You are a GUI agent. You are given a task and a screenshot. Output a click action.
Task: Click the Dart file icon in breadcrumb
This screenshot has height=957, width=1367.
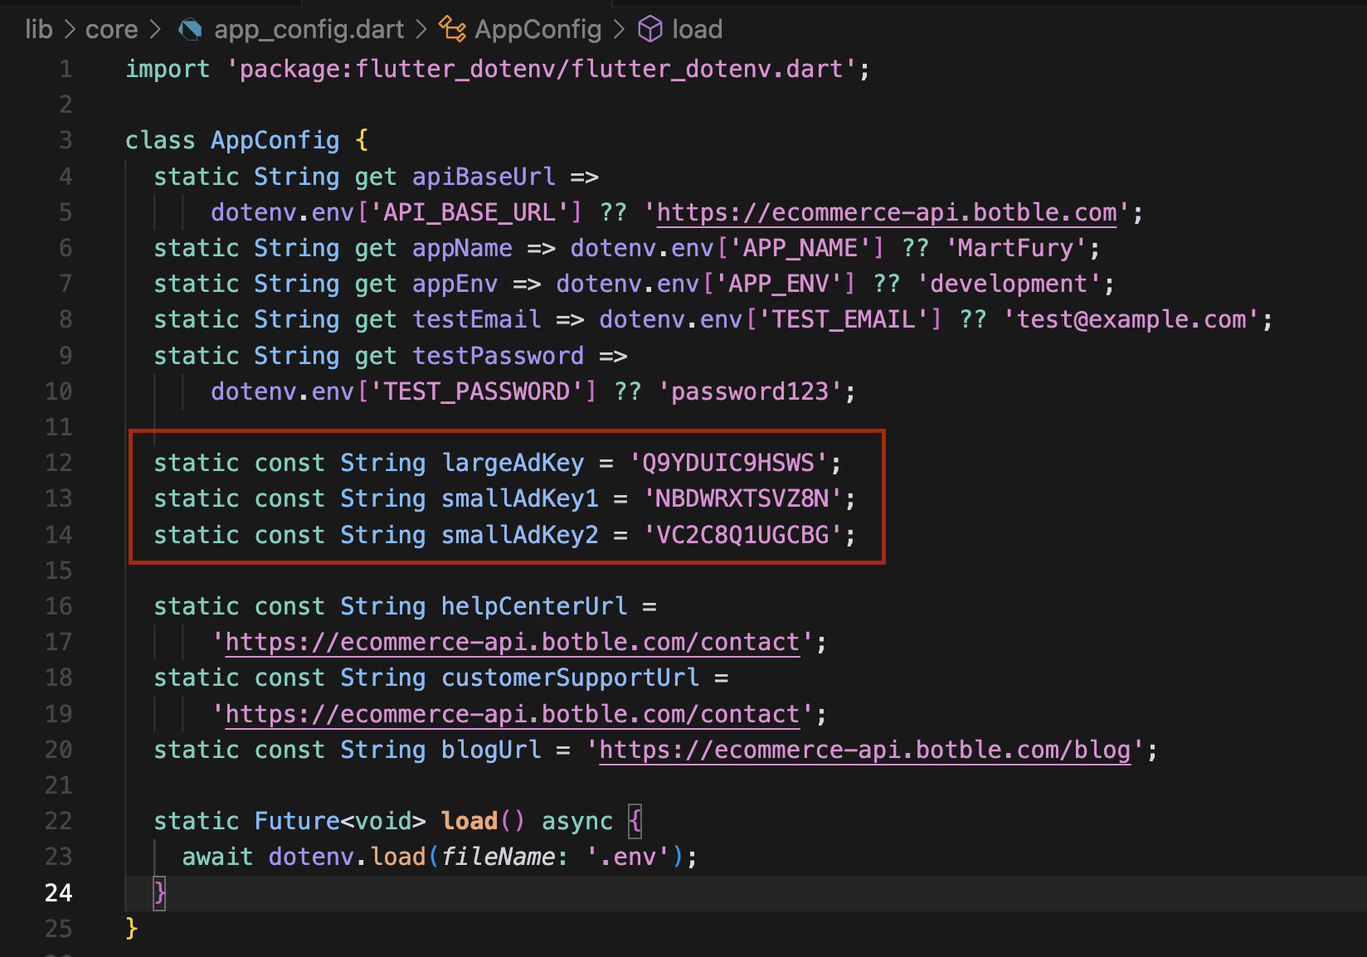(190, 30)
